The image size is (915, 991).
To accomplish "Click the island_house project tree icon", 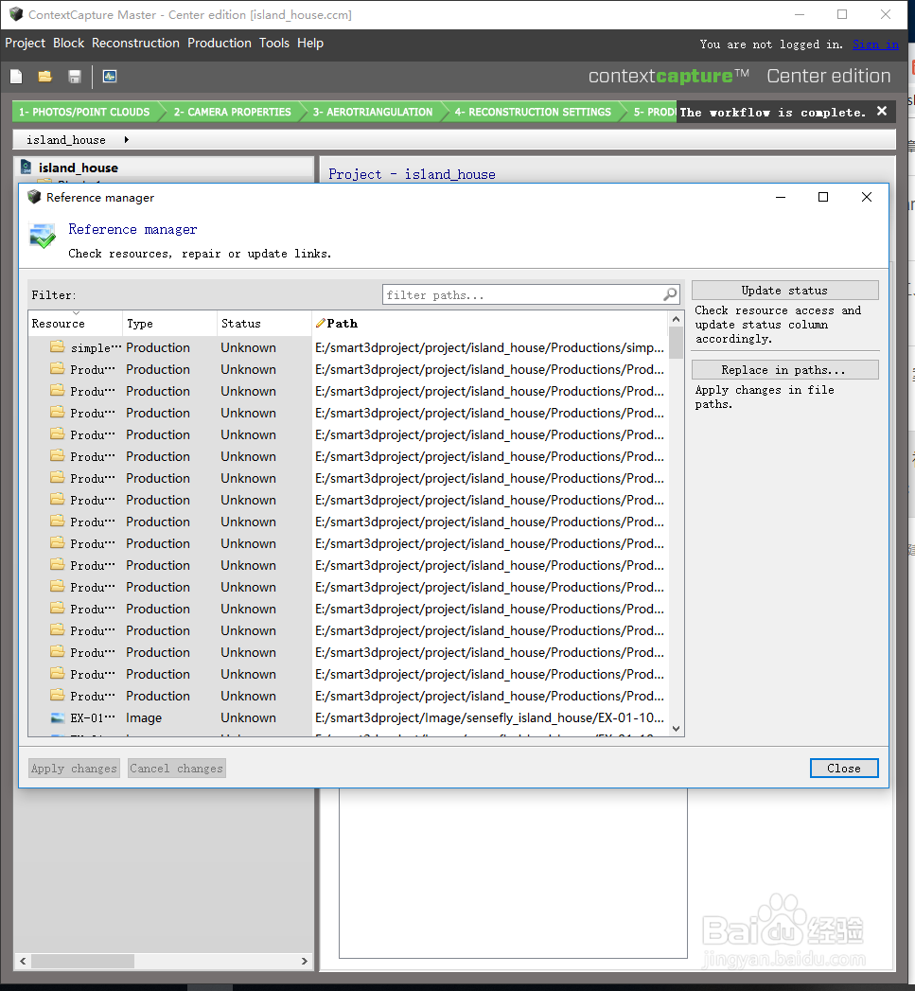I will [x=26, y=167].
